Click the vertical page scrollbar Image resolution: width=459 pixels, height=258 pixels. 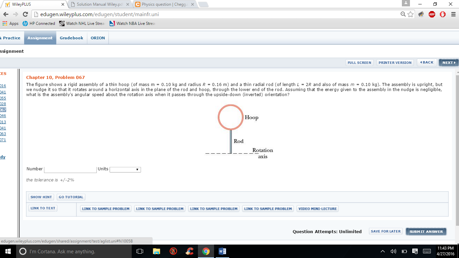[x=457, y=134]
